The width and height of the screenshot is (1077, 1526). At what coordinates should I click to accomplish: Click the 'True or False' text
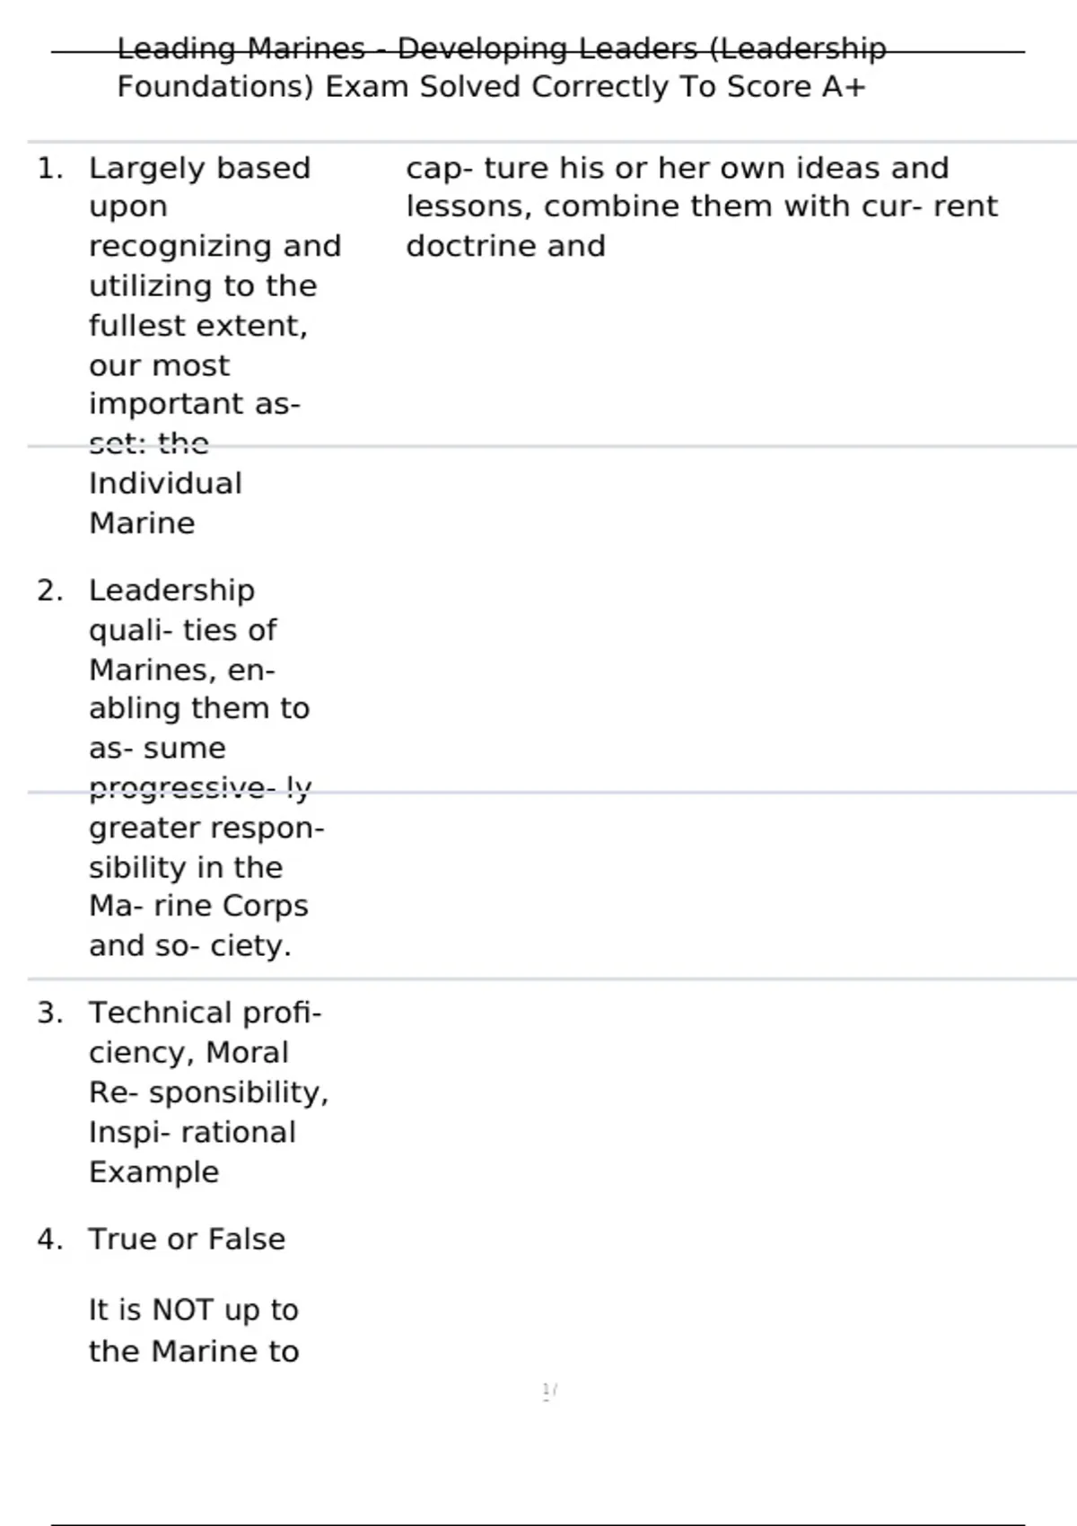tap(187, 1239)
